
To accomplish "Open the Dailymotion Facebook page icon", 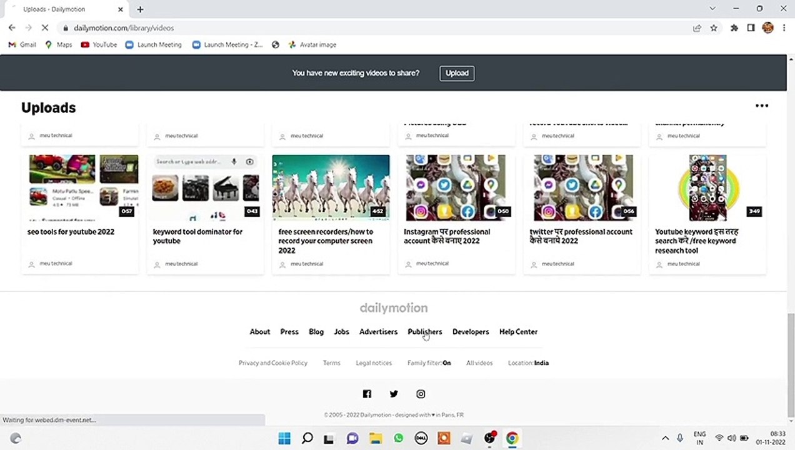I will (x=367, y=394).
